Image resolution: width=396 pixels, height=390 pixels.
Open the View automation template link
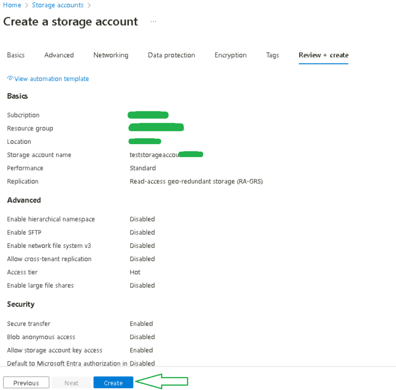[51, 79]
